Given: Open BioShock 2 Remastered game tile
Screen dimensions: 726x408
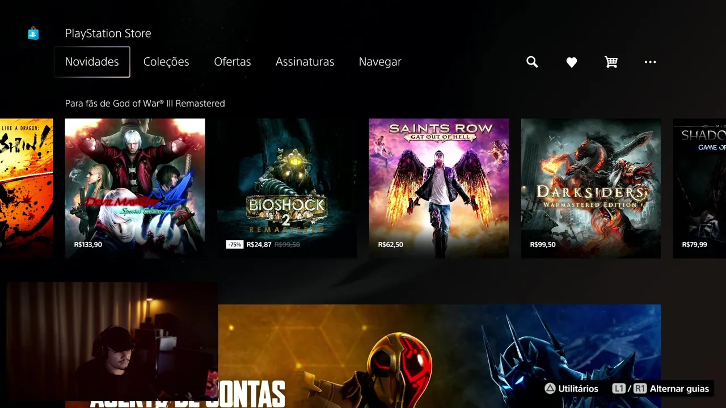Looking at the screenshot, I should tap(287, 188).
